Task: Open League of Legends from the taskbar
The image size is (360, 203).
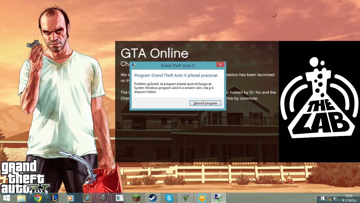Action: click(54, 198)
